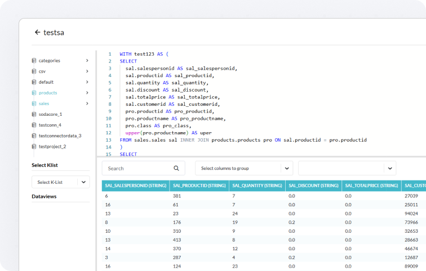
Task: Click the SAL_QUANTITY (STRING) column header
Action: pos(256,186)
